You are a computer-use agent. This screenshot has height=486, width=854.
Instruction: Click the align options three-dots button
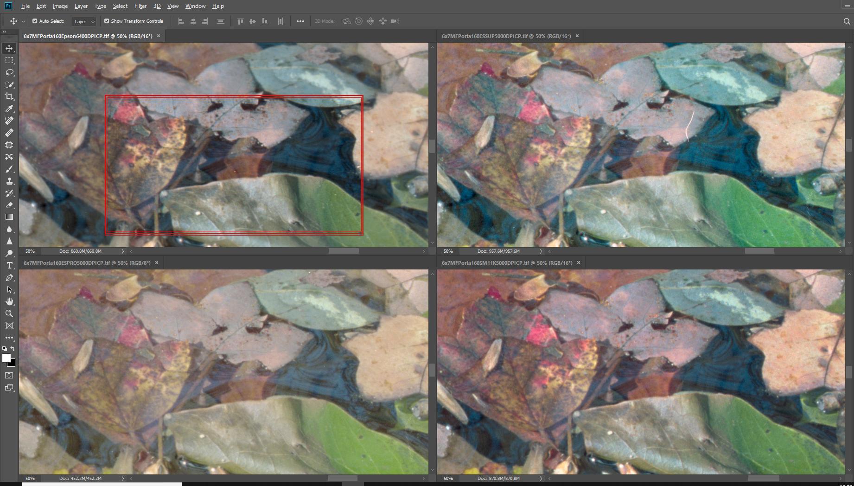300,21
